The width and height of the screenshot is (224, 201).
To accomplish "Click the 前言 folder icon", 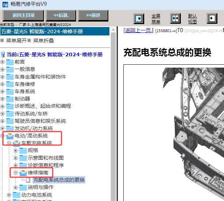I will (10, 62).
